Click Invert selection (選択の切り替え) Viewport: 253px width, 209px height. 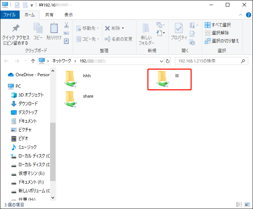[222, 41]
